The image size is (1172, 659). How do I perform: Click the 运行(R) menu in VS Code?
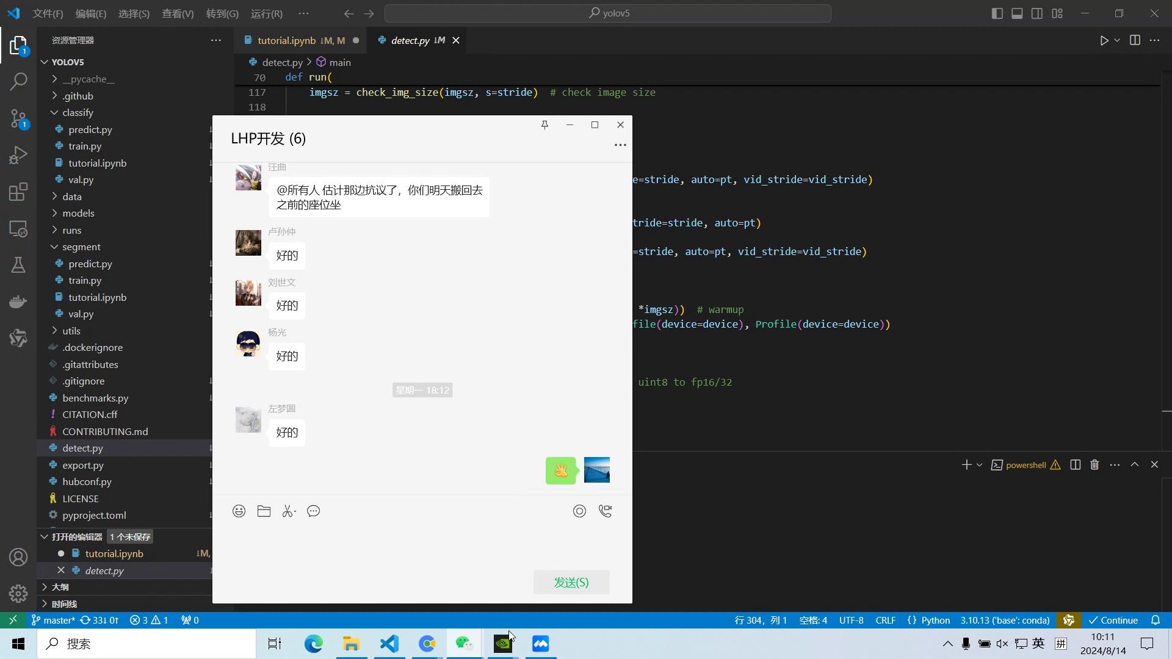tap(267, 13)
